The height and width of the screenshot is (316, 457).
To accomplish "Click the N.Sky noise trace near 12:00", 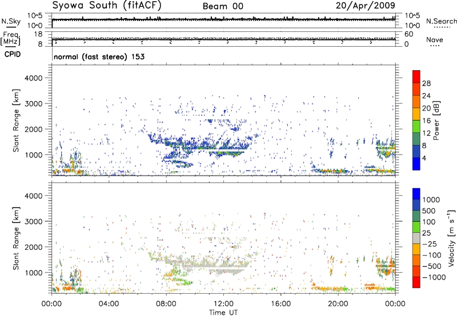I will (x=223, y=19).
